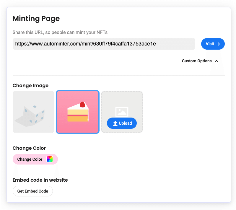Click the rainbow color swatch

coord(50,159)
